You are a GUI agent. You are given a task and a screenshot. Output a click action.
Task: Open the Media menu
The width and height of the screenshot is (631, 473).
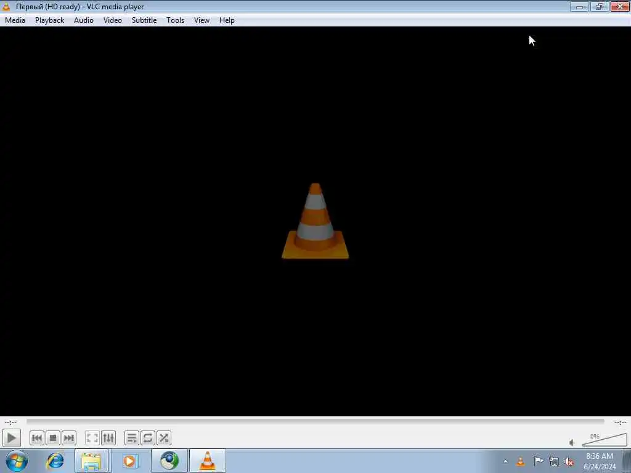pos(15,20)
